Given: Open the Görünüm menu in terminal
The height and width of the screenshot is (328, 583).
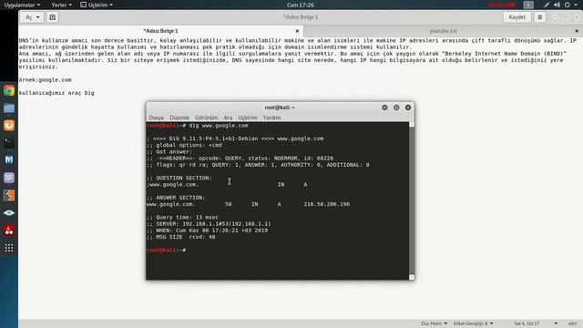Looking at the screenshot, I should point(207,118).
